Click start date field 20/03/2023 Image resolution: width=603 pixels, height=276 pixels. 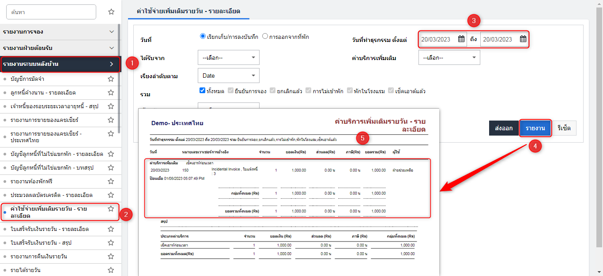443,39
